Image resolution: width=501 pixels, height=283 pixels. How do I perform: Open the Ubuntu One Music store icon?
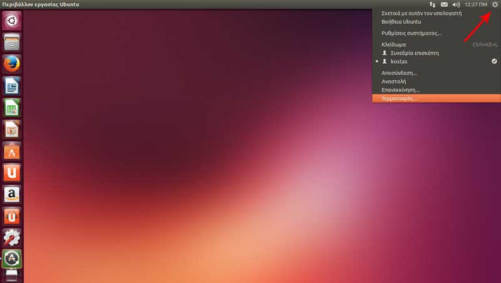click(x=12, y=216)
